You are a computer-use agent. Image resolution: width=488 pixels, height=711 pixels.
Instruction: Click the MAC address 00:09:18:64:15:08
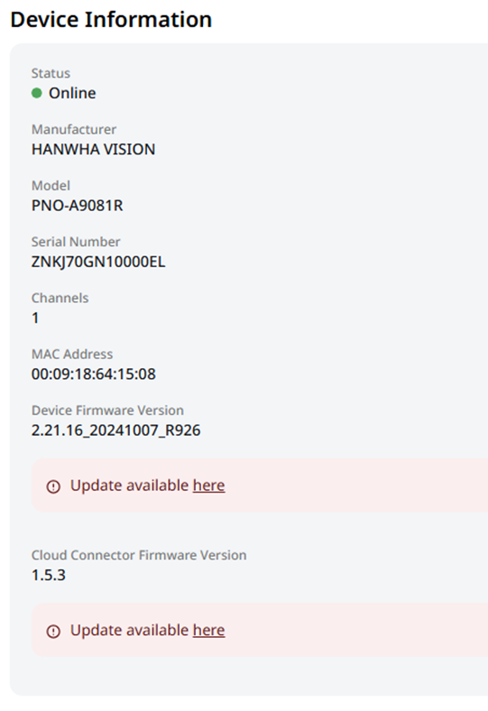tap(93, 374)
